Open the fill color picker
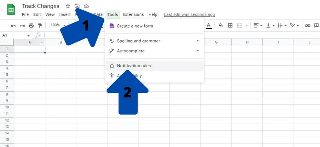 pos(220,25)
